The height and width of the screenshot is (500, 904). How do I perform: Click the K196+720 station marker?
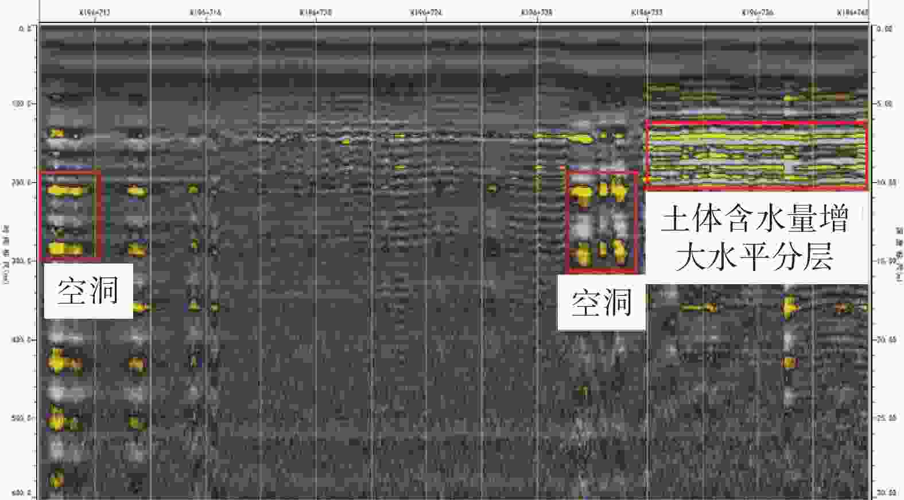pos(316,12)
